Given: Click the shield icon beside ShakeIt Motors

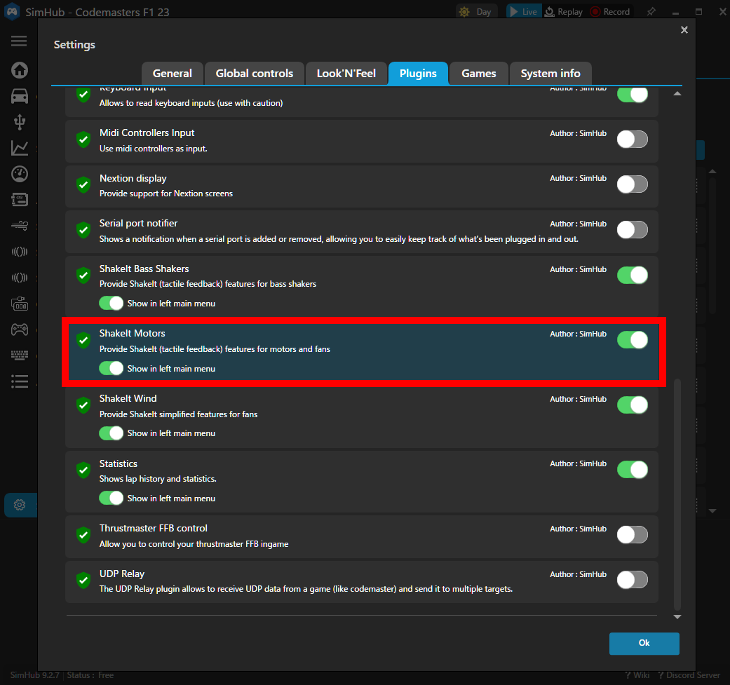Looking at the screenshot, I should (x=84, y=340).
